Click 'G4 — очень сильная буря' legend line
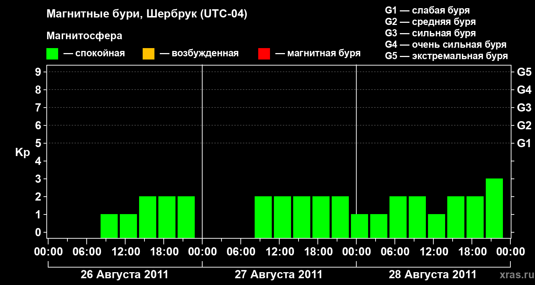535x285 pixels. point(445,45)
